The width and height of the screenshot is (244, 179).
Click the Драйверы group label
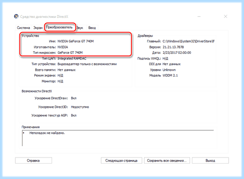[145, 36]
